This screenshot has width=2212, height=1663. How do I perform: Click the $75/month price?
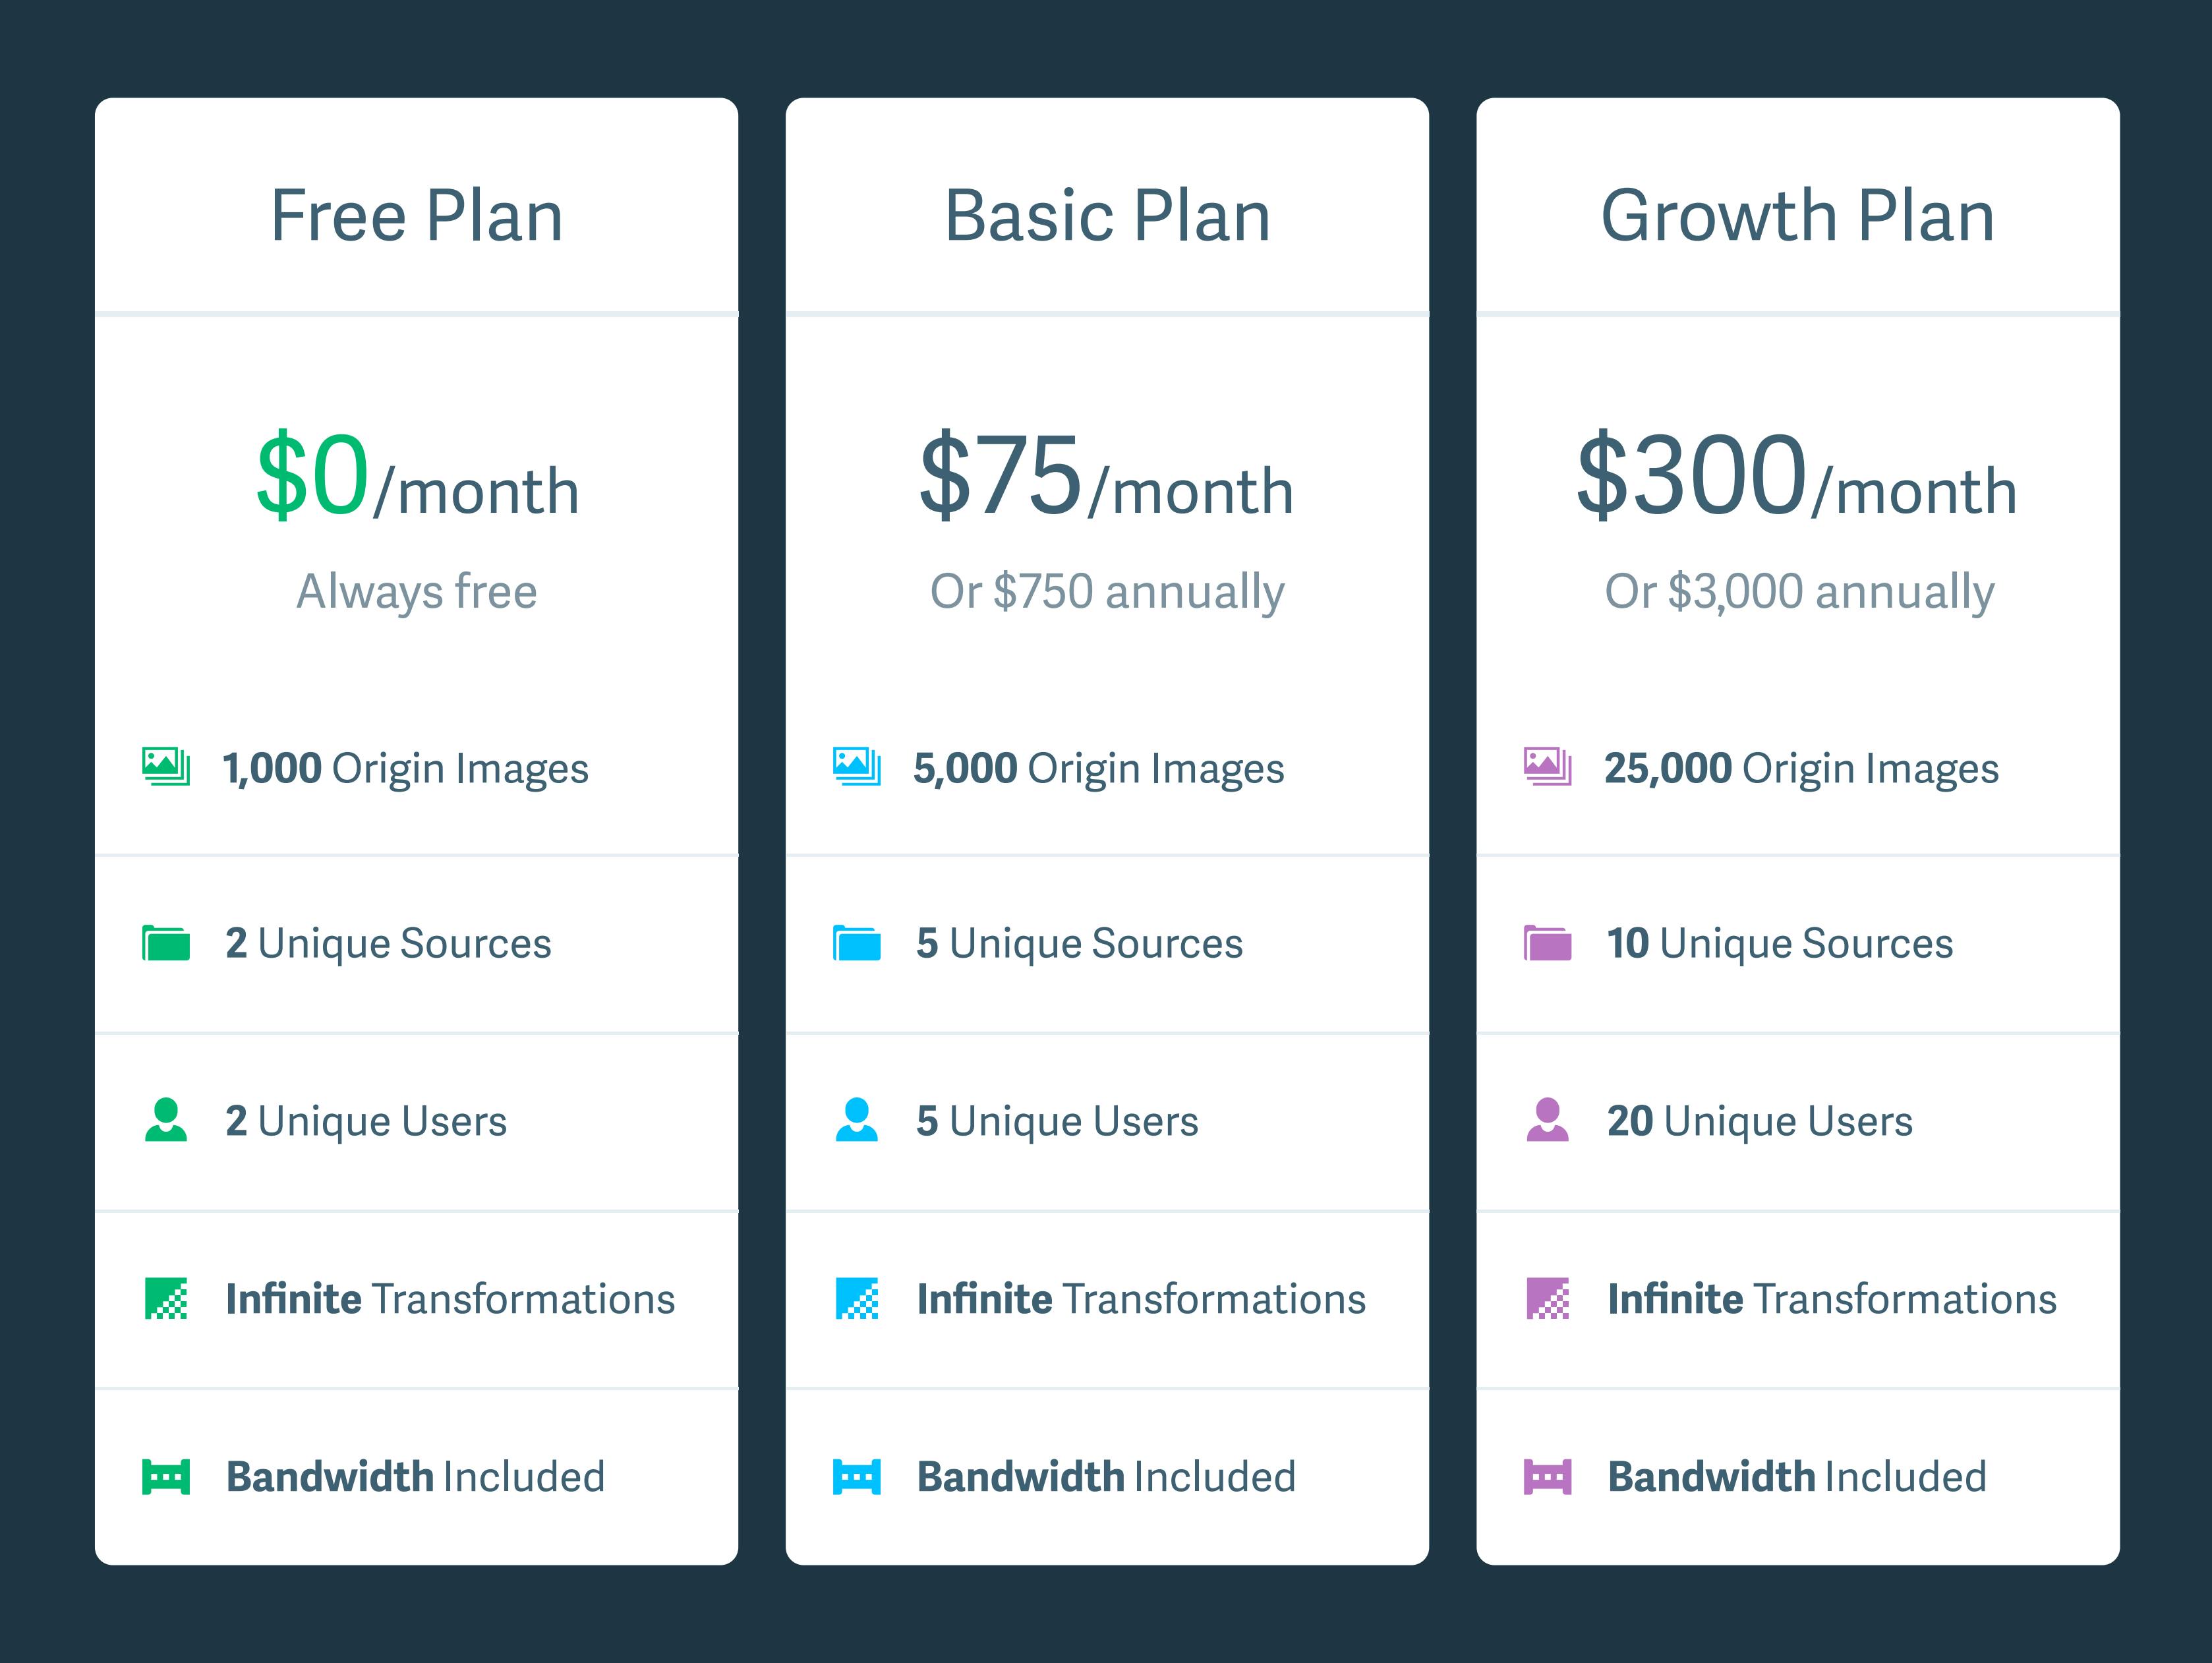tap(1107, 476)
